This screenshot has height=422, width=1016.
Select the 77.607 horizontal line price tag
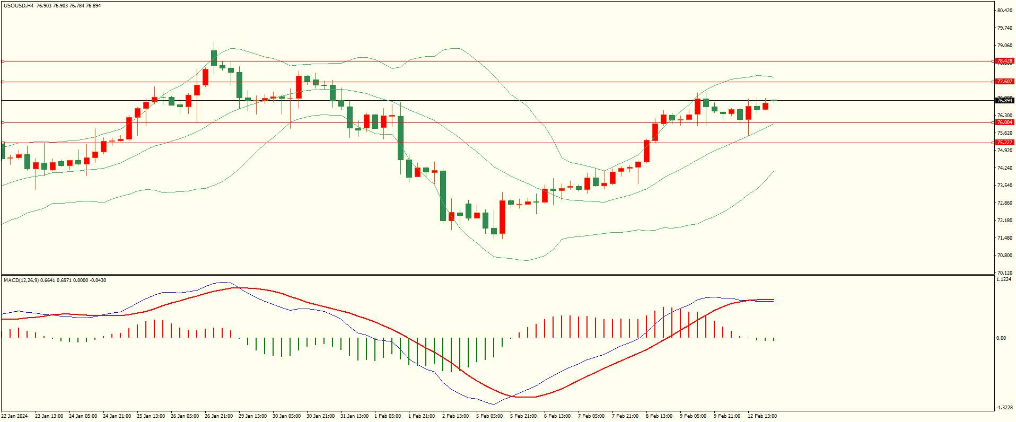click(1005, 82)
